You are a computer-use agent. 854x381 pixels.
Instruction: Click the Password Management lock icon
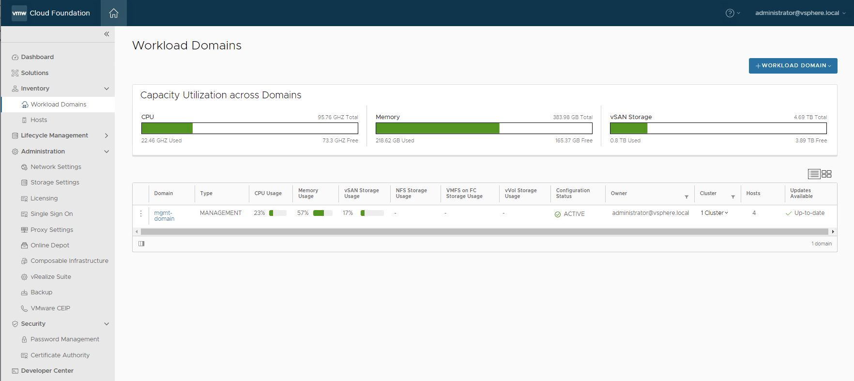(25, 339)
